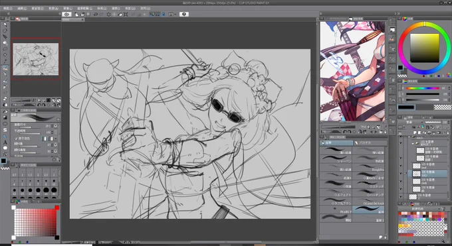Toggle the checkbox in the tool property panel
The width and height of the screenshot is (452, 246).
tap(16, 139)
